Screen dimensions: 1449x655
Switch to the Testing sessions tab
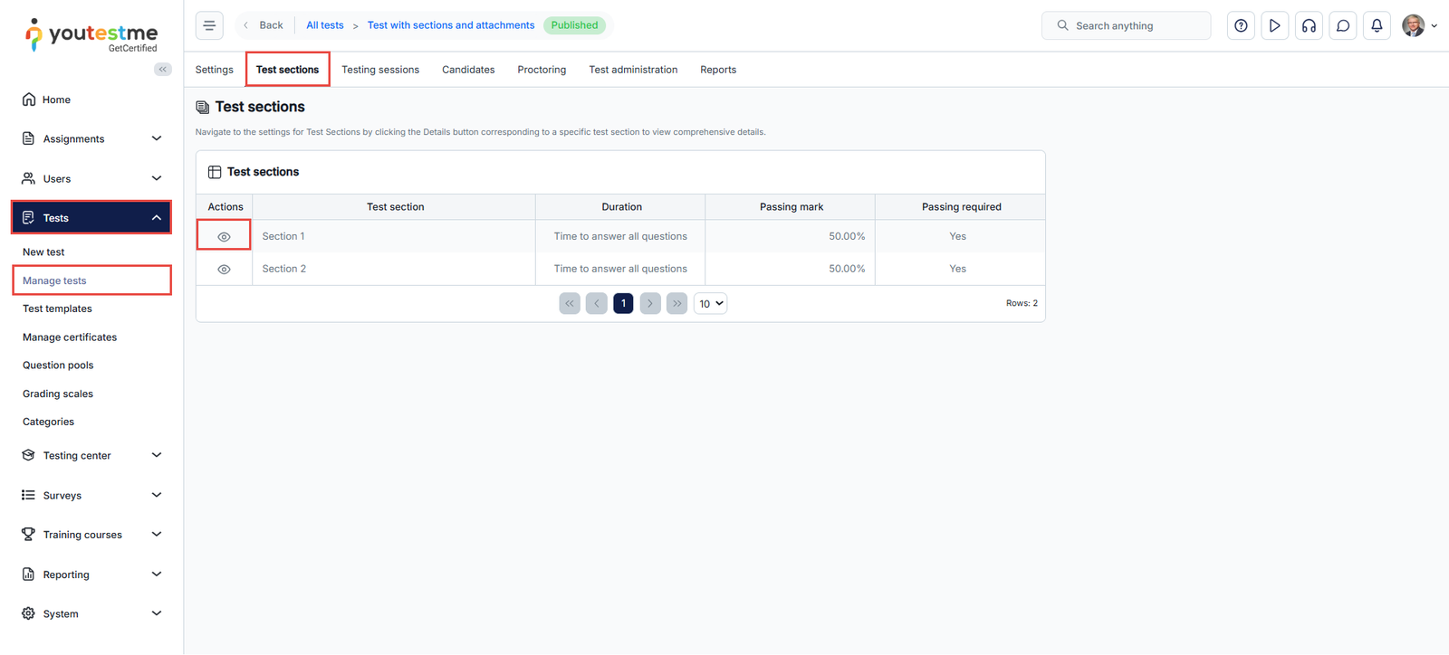click(x=380, y=70)
